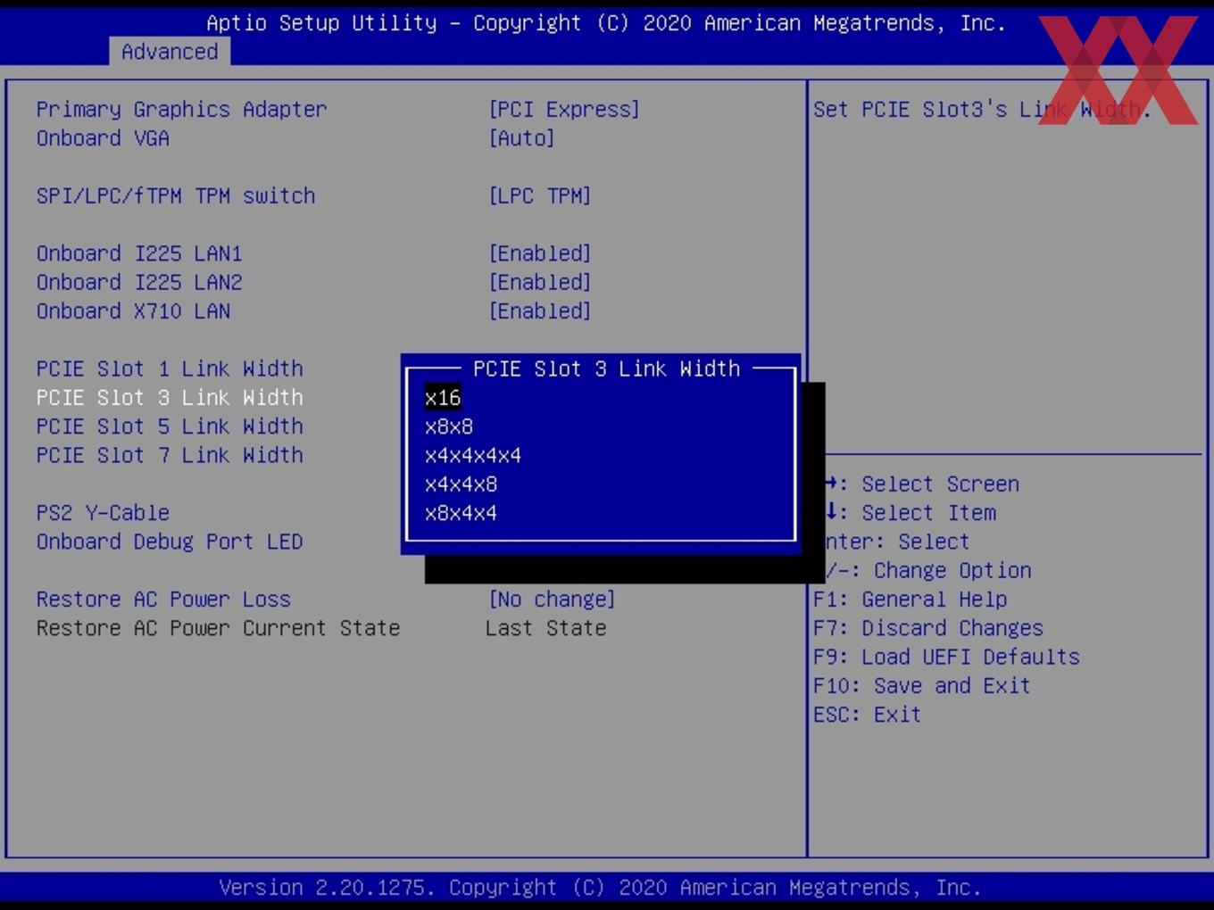
Task: Select Restore AC Power Loss setting
Action: (163, 600)
